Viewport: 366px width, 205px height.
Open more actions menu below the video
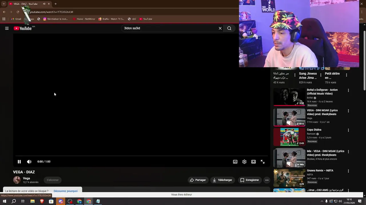[x=267, y=180]
